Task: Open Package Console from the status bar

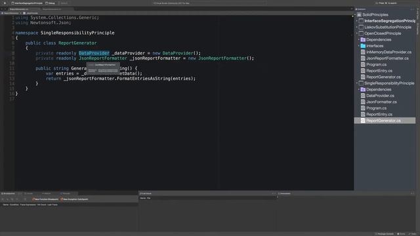Action: 385,234
